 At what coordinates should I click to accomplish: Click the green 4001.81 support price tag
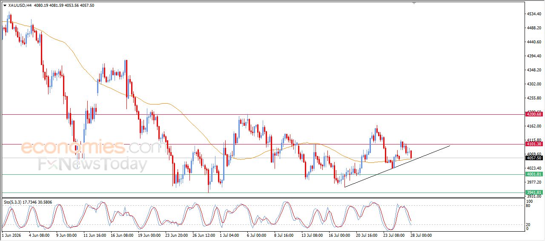533,174
